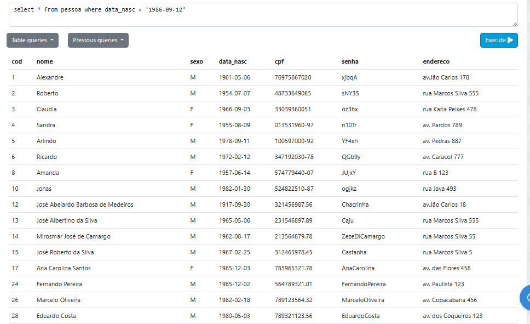Click the cod cell with value 17

coord(15,269)
